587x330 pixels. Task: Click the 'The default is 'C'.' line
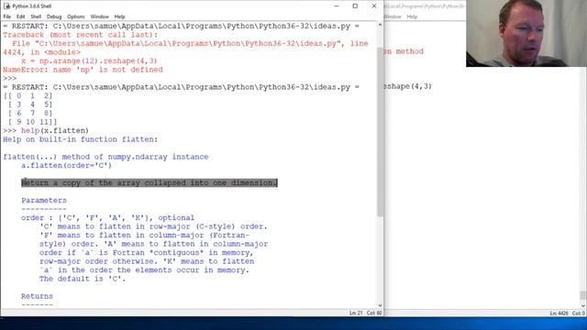coord(83,279)
